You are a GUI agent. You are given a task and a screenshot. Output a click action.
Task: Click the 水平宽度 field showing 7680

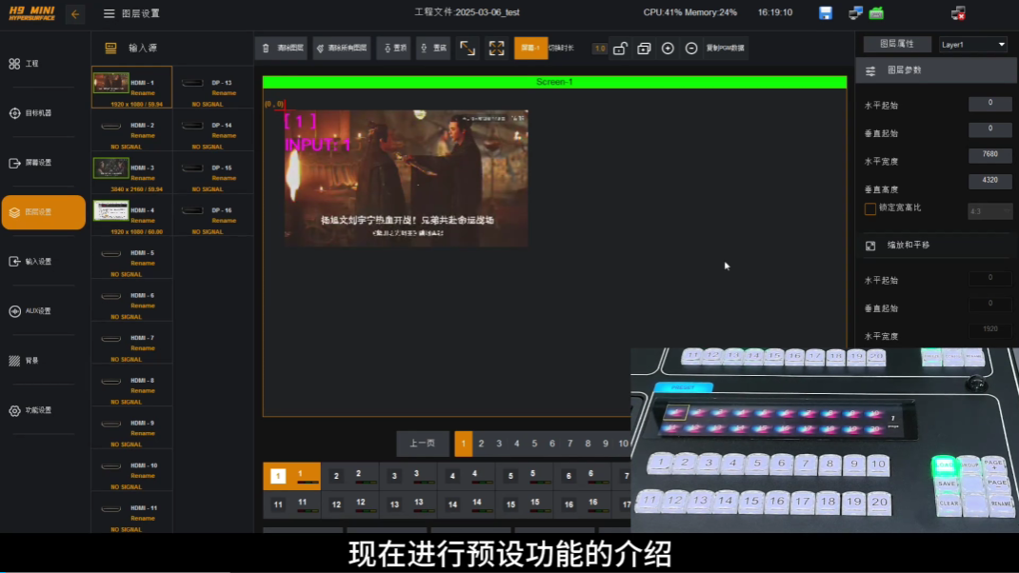click(989, 155)
